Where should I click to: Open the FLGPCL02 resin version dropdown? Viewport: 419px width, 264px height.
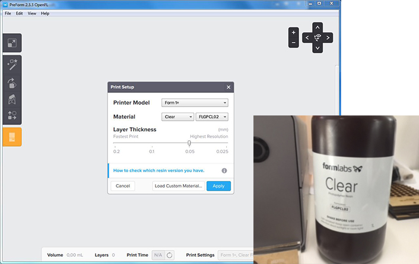tap(212, 117)
